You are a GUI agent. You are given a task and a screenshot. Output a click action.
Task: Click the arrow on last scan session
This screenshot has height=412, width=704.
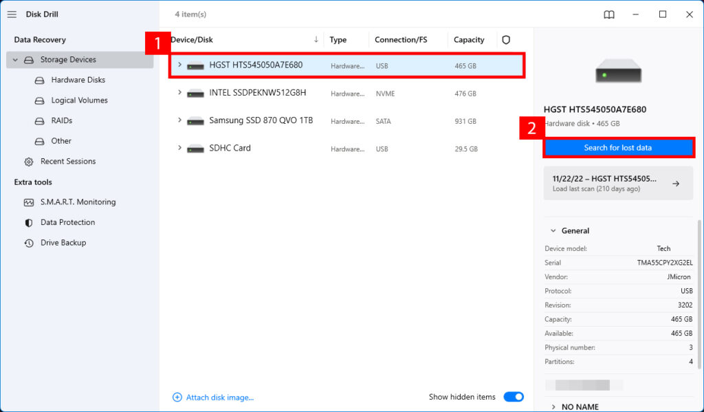(x=675, y=184)
